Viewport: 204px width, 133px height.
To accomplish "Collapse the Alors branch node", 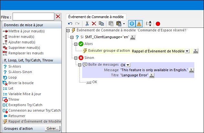I will pos(76,44).
